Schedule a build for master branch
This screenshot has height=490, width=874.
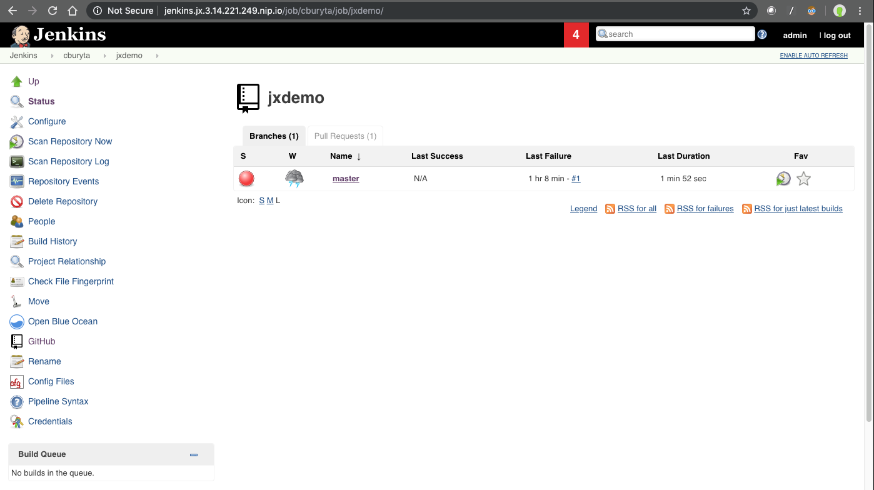click(x=783, y=179)
